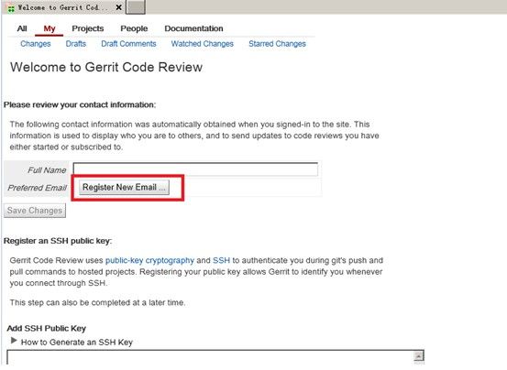The height and width of the screenshot is (370, 507).
Task: Click Register New Email button
Action: [124, 187]
